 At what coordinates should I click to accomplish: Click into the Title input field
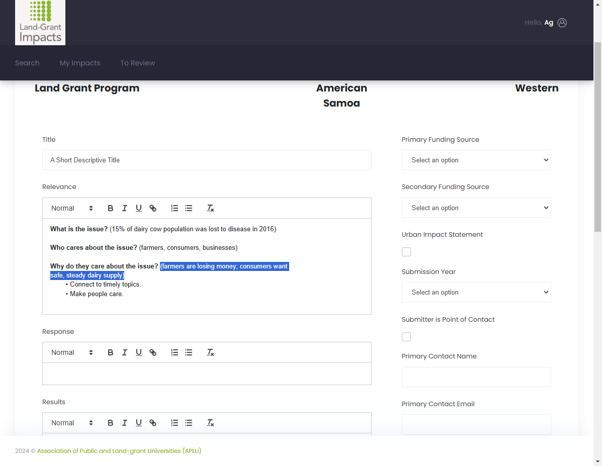pos(207,160)
